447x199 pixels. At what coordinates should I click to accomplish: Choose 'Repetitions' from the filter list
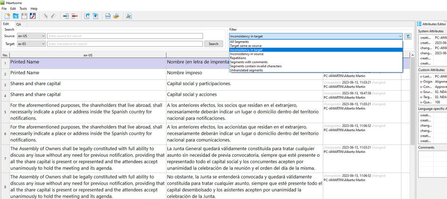point(238,58)
